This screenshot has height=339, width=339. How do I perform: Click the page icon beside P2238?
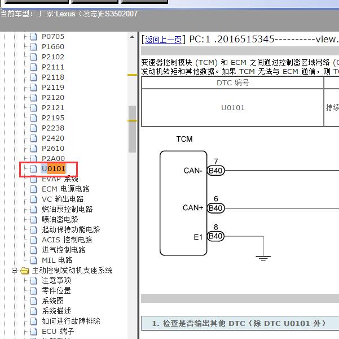pos(33,128)
